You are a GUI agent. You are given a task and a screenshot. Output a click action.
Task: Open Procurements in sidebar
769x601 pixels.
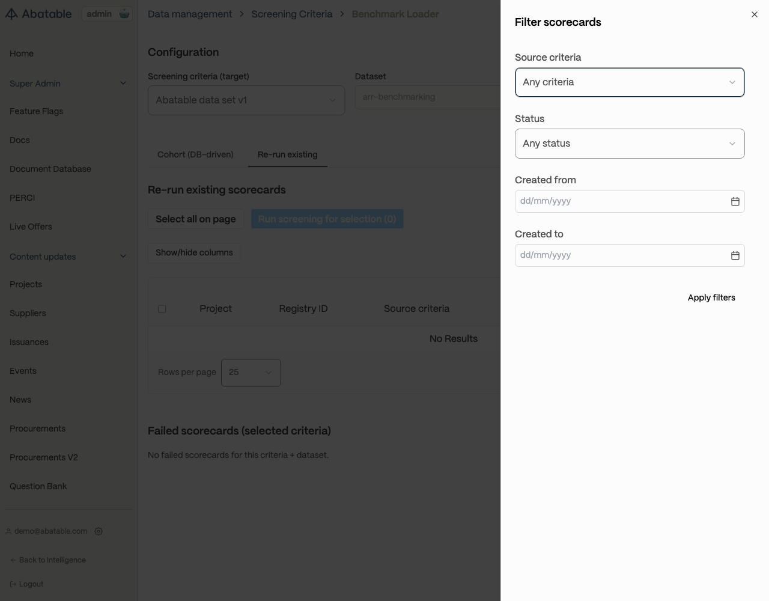point(37,429)
